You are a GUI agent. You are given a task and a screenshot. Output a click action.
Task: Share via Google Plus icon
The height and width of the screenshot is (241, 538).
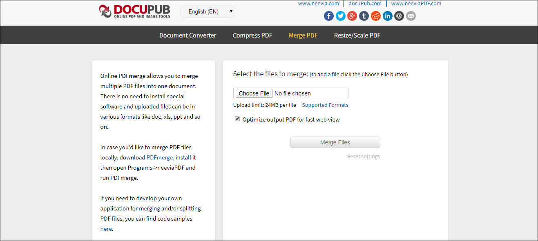(352, 16)
